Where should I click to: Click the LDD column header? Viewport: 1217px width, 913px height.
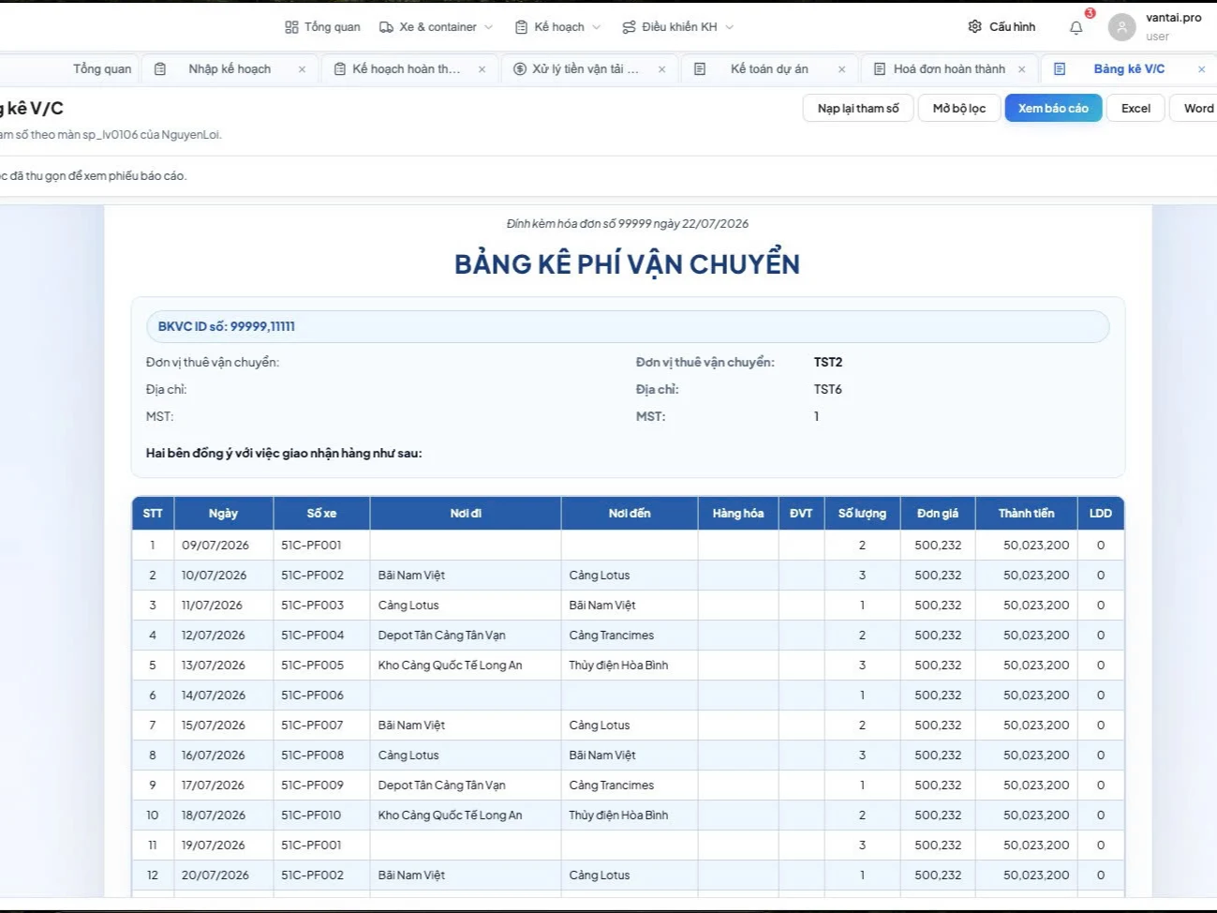1101,514
